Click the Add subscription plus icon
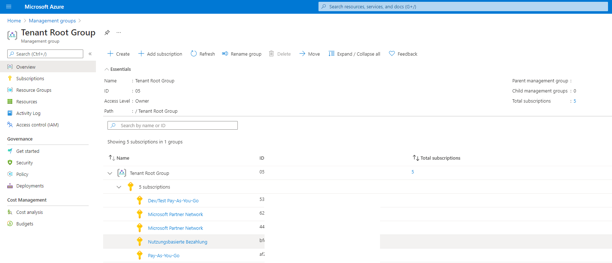 coord(141,53)
